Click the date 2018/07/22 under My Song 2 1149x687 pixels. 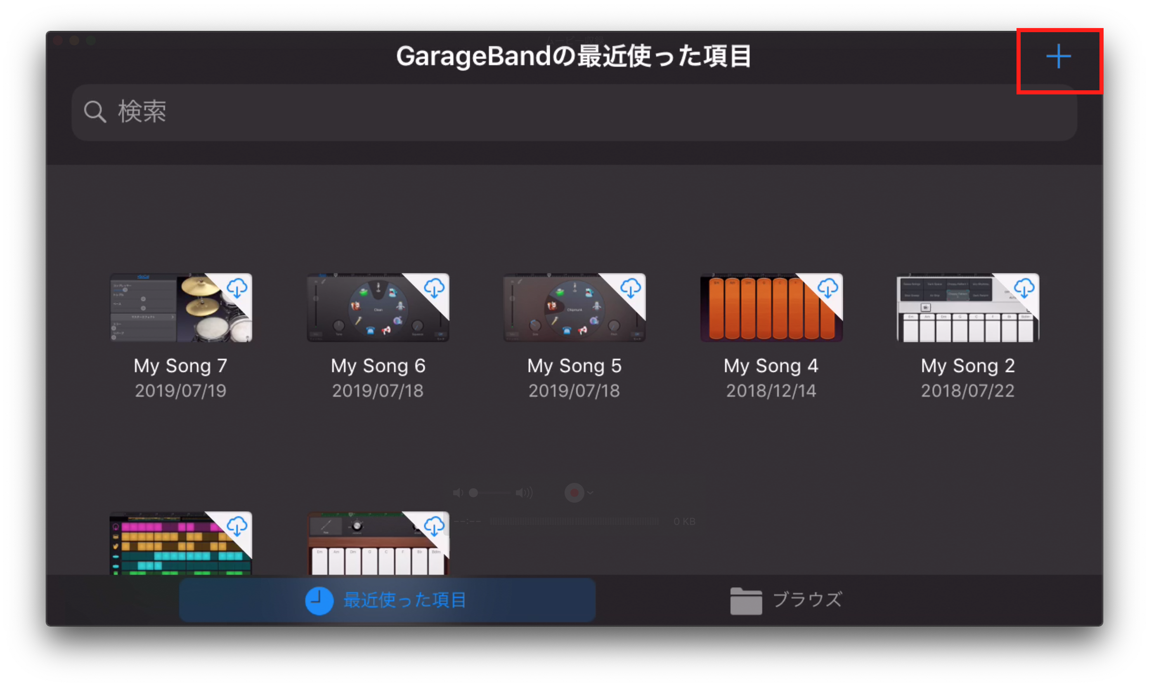point(968,391)
